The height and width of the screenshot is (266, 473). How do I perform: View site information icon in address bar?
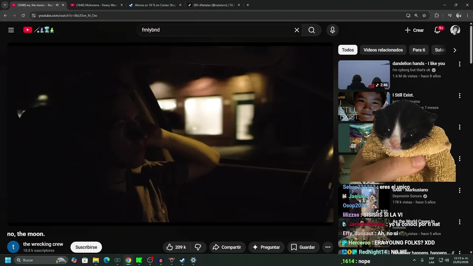click(x=34, y=16)
